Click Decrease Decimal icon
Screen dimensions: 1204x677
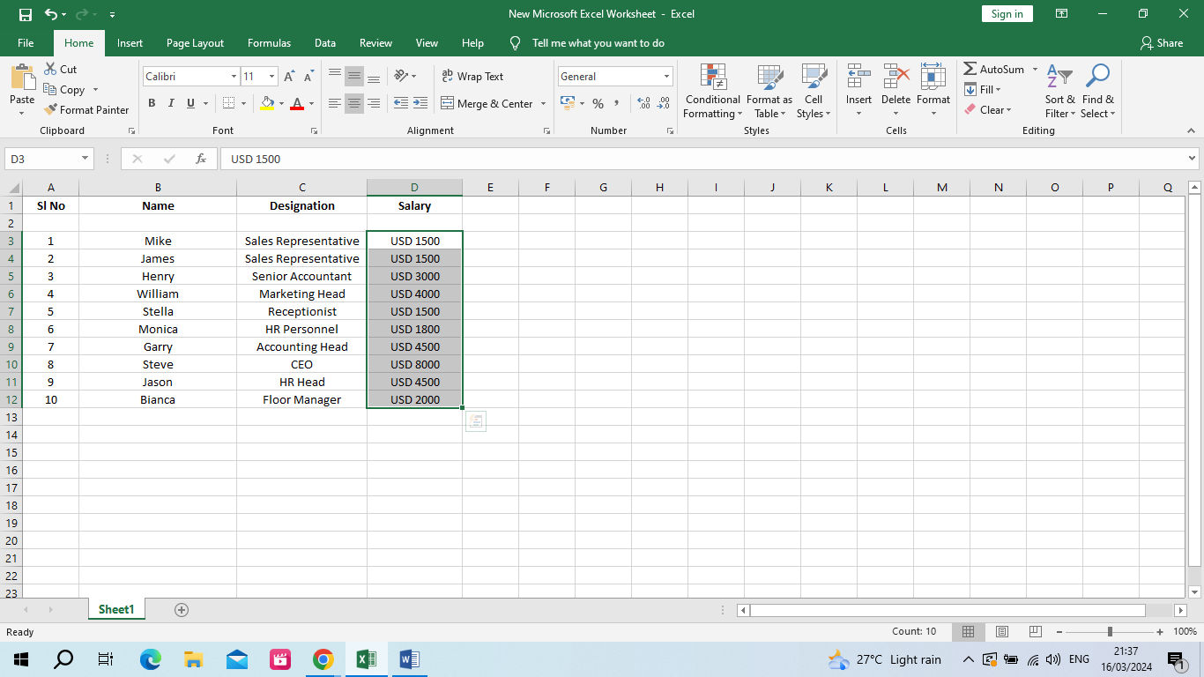(x=664, y=103)
